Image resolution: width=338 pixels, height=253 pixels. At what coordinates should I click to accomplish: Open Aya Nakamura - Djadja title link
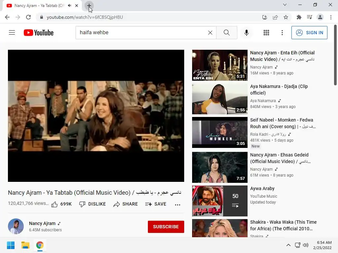(279, 90)
